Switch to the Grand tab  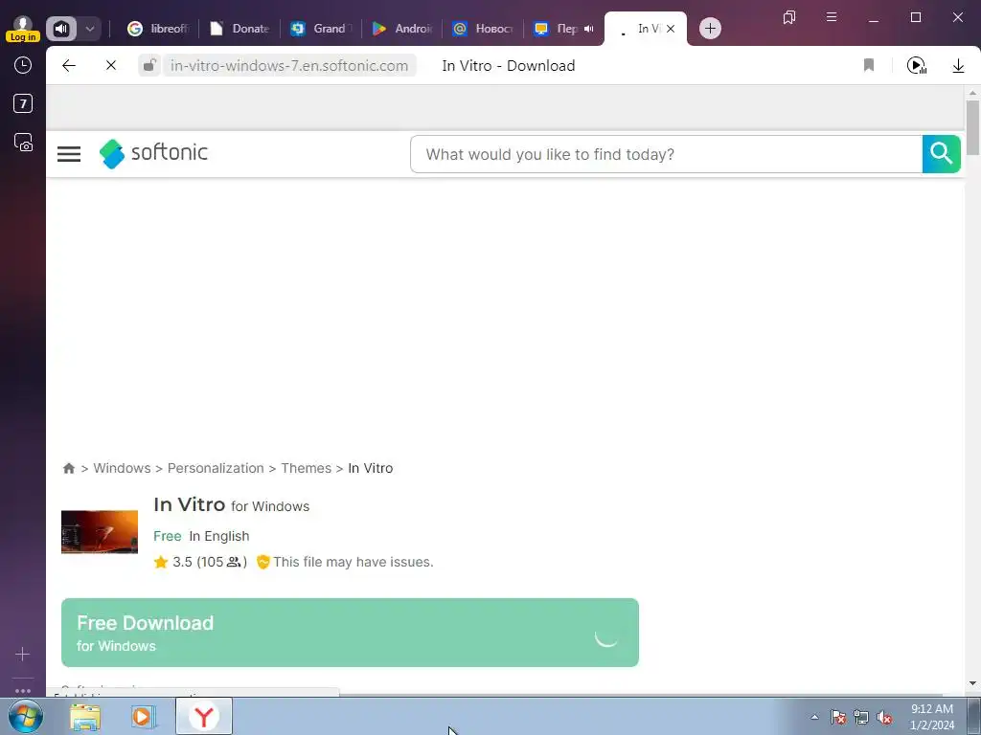(x=321, y=28)
